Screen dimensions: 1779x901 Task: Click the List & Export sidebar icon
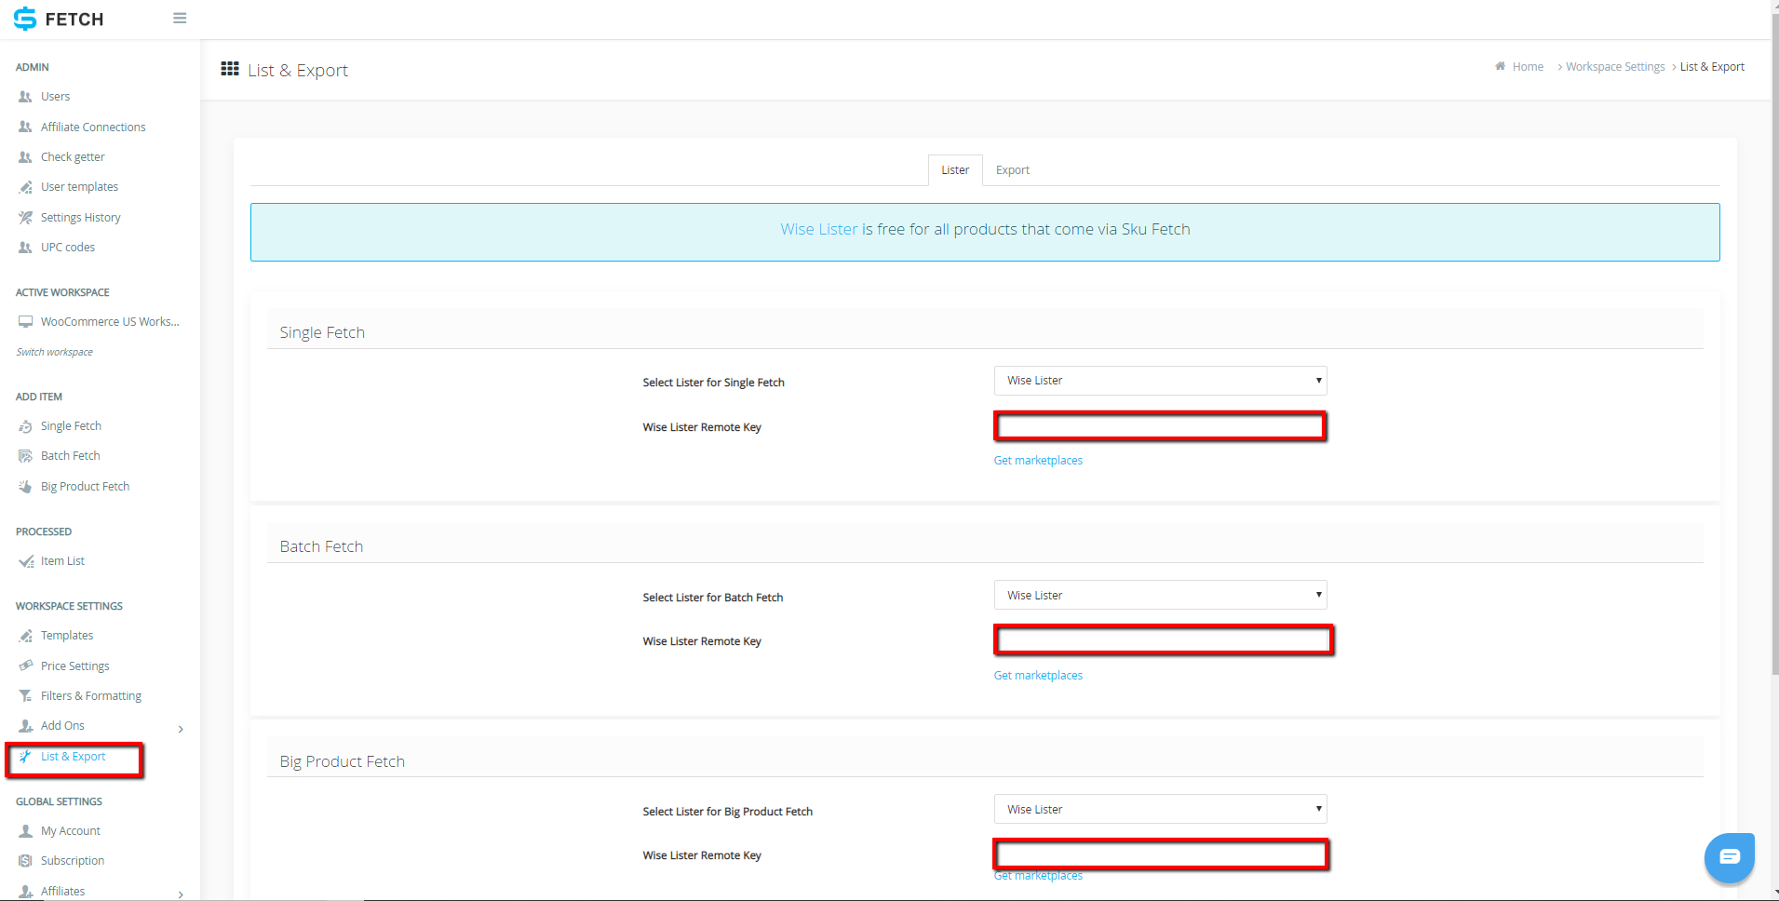tap(25, 757)
